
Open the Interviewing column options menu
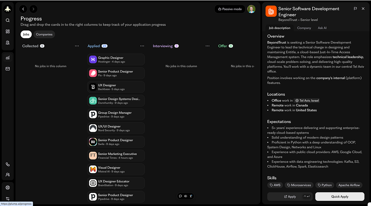207,46
